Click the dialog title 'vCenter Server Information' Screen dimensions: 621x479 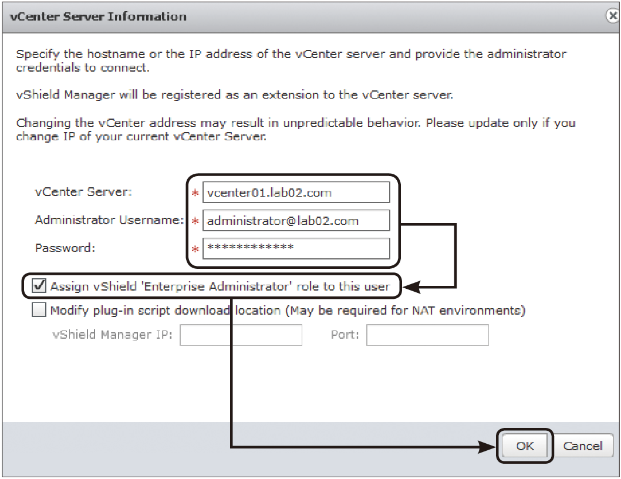coord(98,16)
